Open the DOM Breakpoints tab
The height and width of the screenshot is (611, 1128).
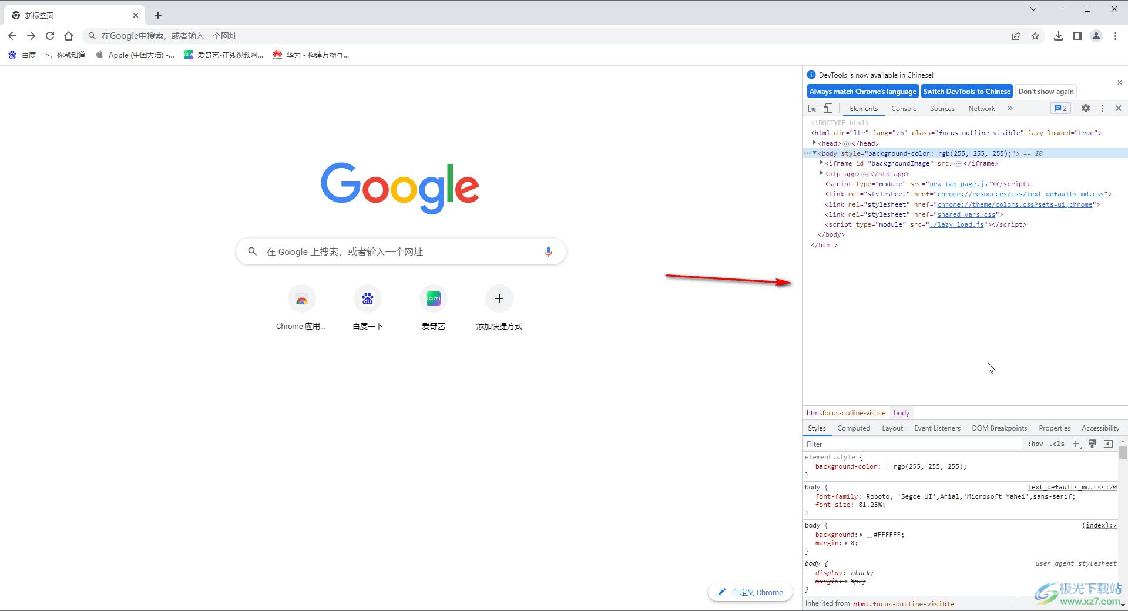(999, 428)
